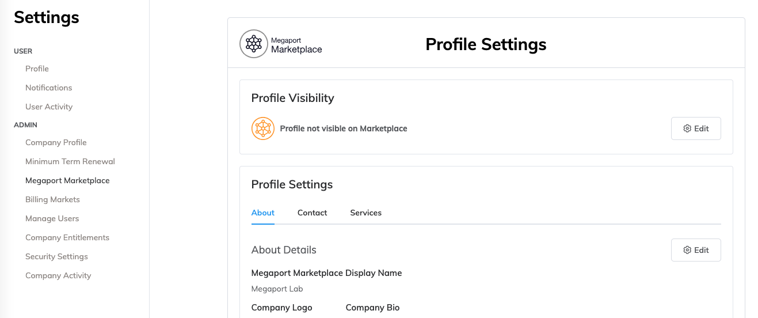Select Megaport Marketplace in the sidebar
758x318 pixels.
tap(67, 180)
